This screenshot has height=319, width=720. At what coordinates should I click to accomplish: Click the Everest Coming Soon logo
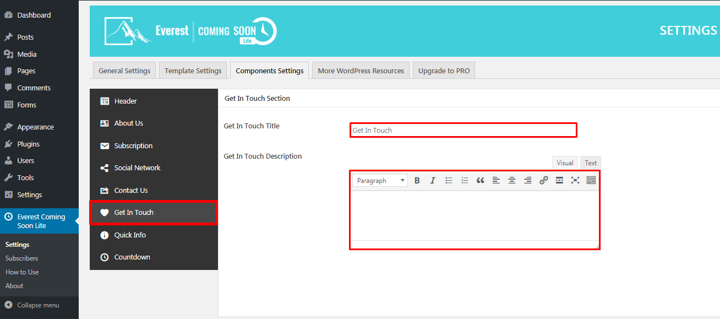click(x=190, y=31)
